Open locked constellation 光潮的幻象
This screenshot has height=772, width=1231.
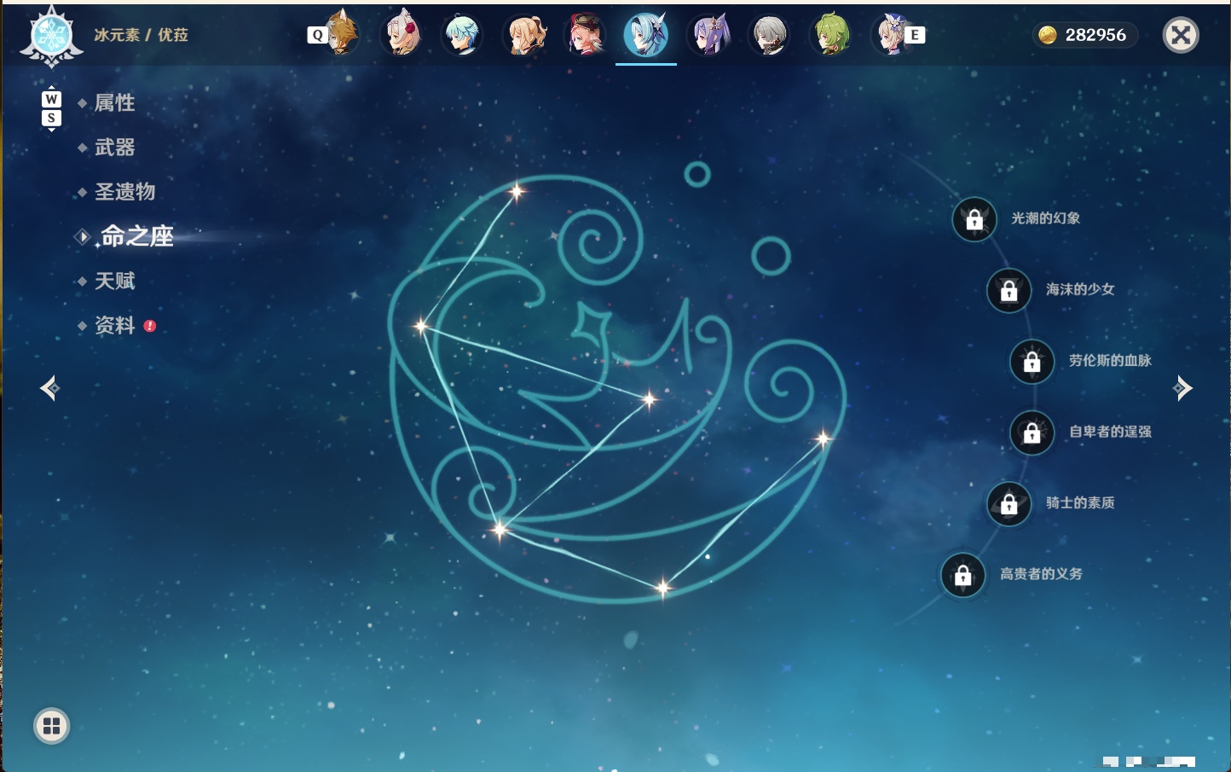tap(974, 219)
